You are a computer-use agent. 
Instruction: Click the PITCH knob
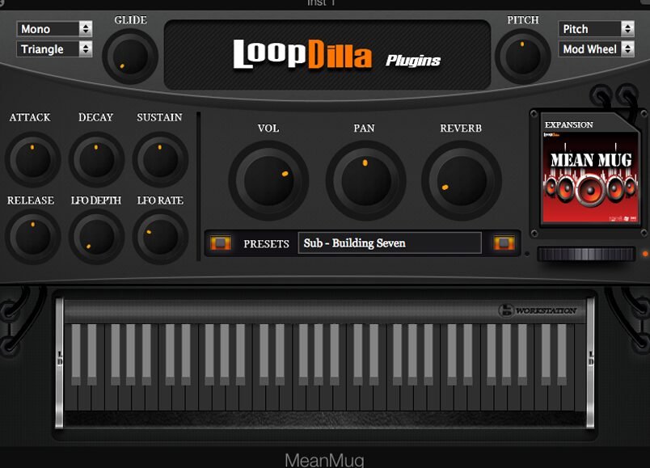[523, 56]
